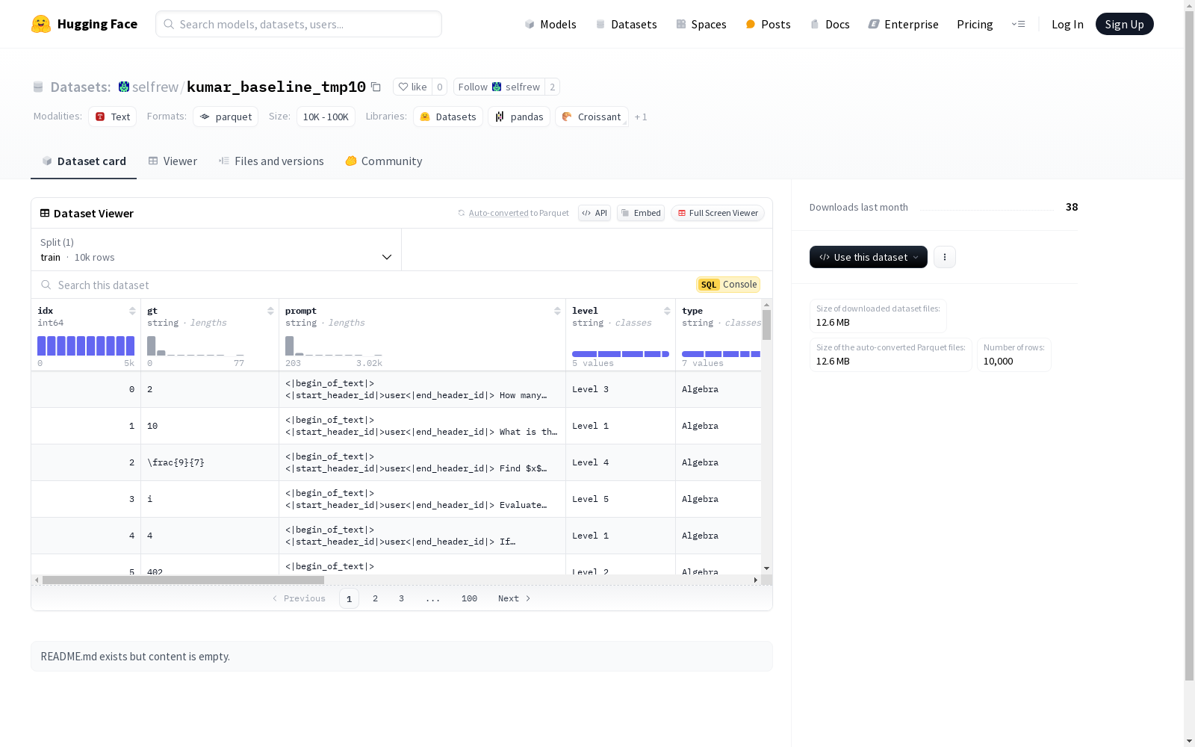Viewport: 1195px width, 747px height.
Task: Click the level classes distribution bar
Action: coord(621,354)
